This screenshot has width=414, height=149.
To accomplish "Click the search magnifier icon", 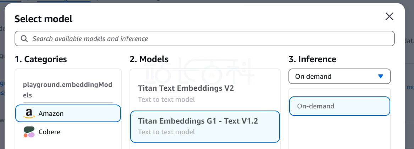I will (x=24, y=39).
